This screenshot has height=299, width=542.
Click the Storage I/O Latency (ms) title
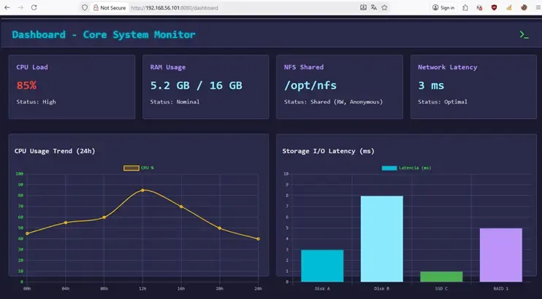click(328, 151)
